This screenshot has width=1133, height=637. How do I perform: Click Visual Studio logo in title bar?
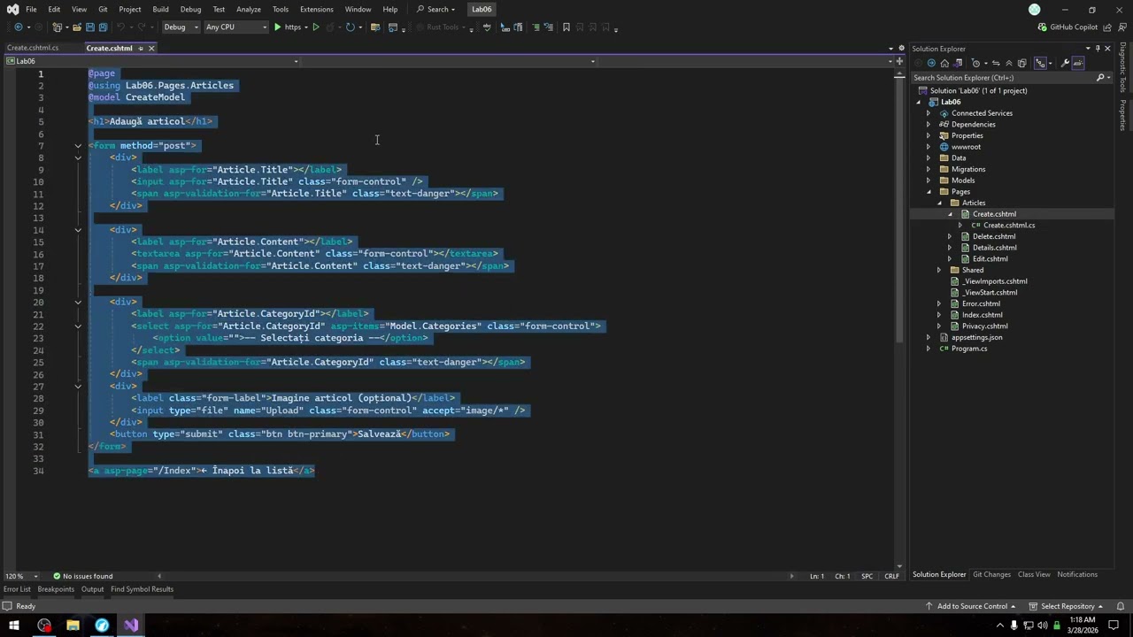(x=12, y=9)
